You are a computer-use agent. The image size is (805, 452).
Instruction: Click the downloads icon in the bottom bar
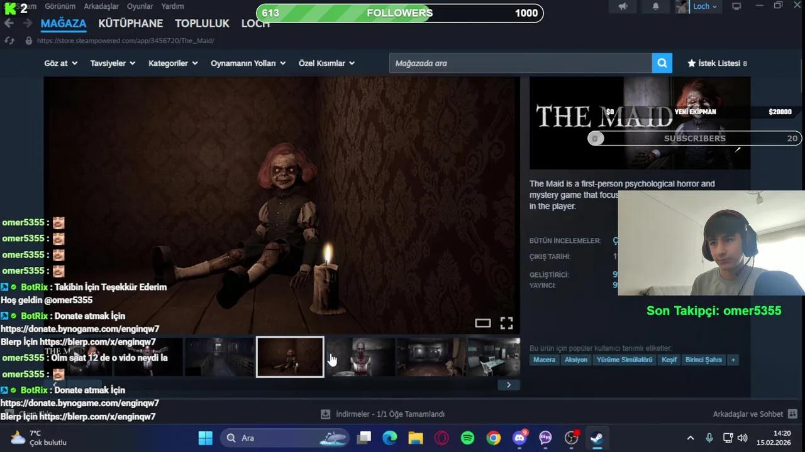[x=325, y=414]
